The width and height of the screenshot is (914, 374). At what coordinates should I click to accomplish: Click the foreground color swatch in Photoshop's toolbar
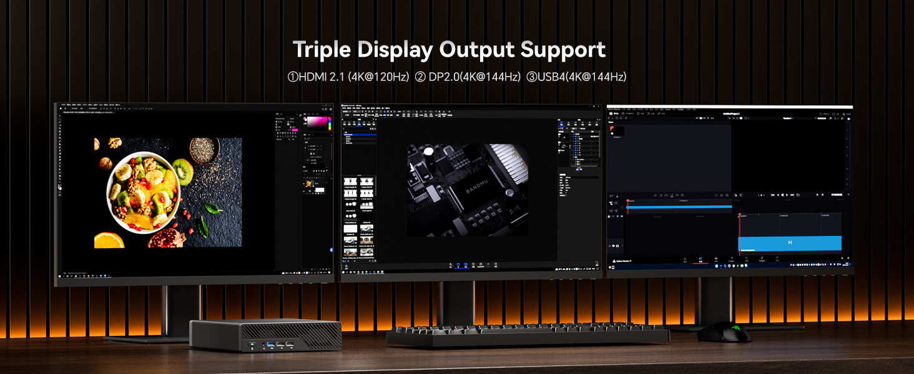tap(60, 186)
